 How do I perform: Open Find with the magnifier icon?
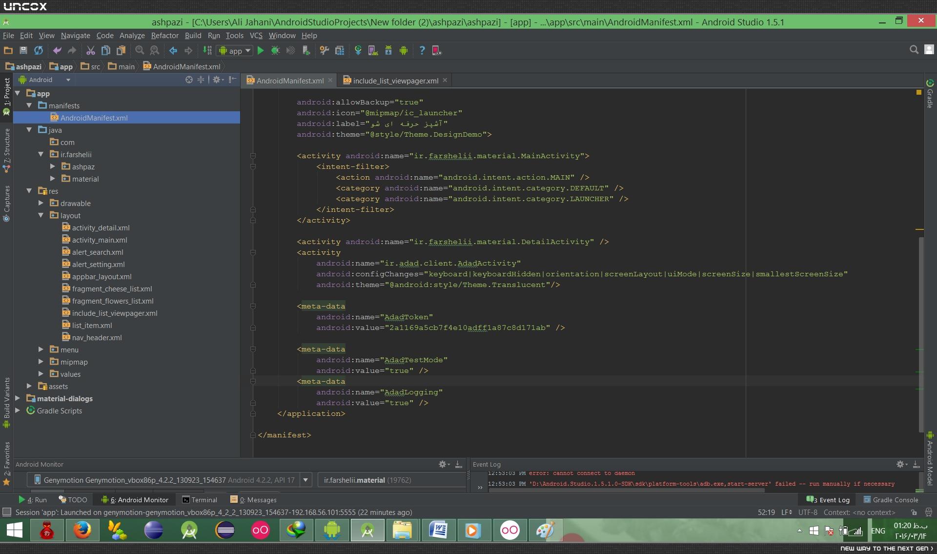pyautogui.click(x=140, y=50)
